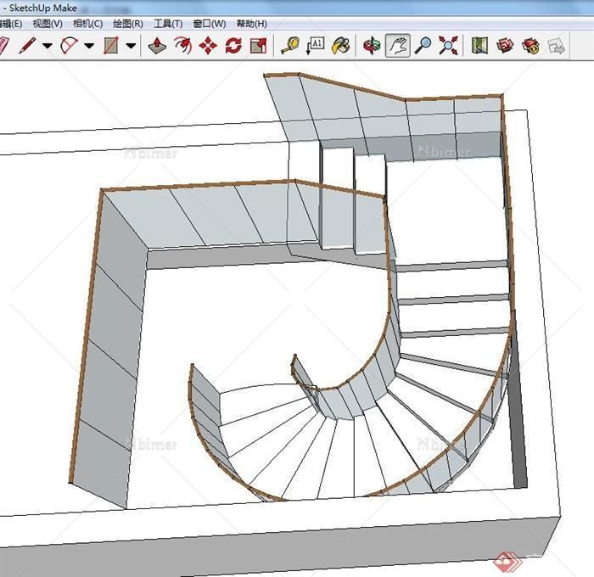The height and width of the screenshot is (577, 594).
Task: Select the Scale tool
Action: pos(259,45)
